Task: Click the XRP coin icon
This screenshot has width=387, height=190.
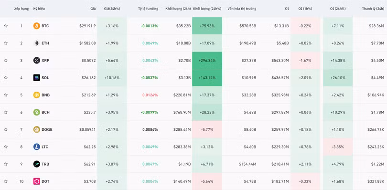Action: pos(36,60)
